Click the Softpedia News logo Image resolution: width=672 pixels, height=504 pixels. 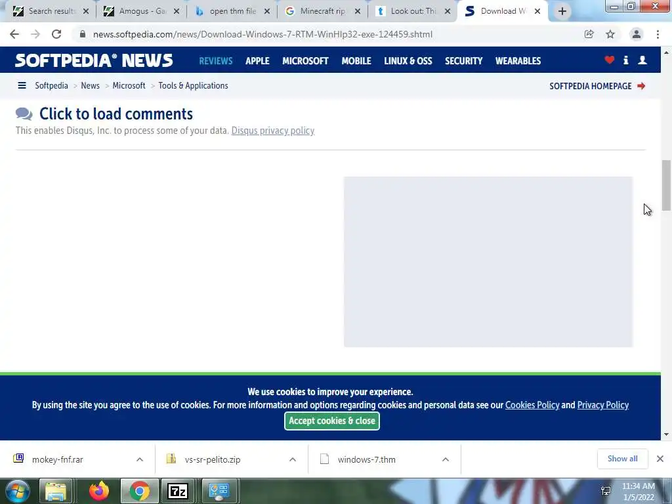coord(94,60)
